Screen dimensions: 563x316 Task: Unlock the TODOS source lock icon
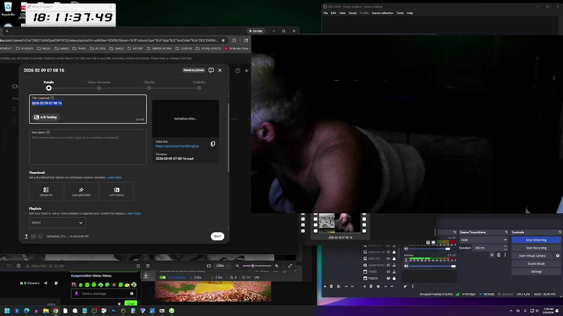coord(394,278)
